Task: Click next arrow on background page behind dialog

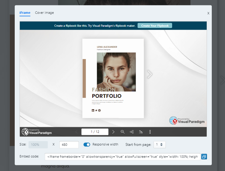Action: pos(223,80)
